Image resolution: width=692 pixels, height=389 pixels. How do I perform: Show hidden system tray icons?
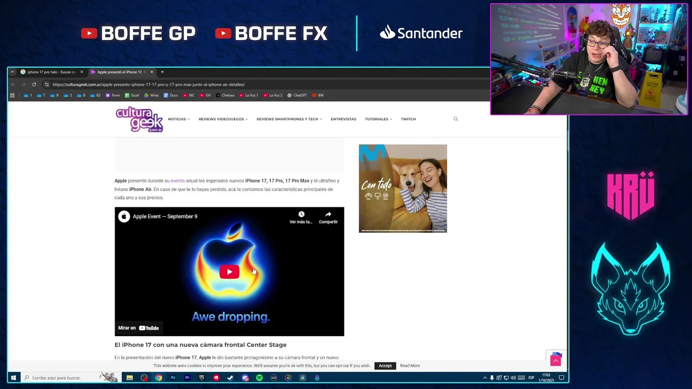coord(485,378)
